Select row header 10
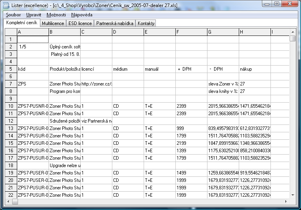 (11, 106)
